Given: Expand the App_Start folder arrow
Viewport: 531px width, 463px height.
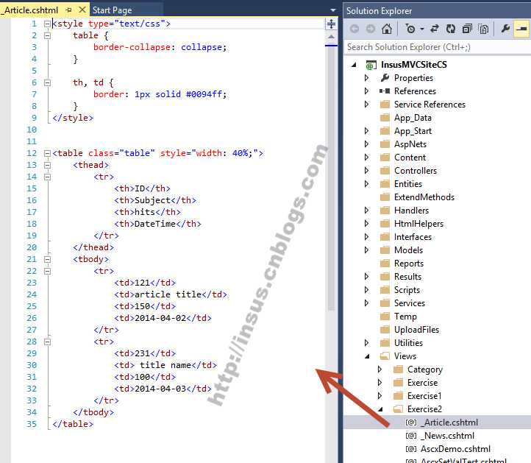Looking at the screenshot, I should pos(366,131).
